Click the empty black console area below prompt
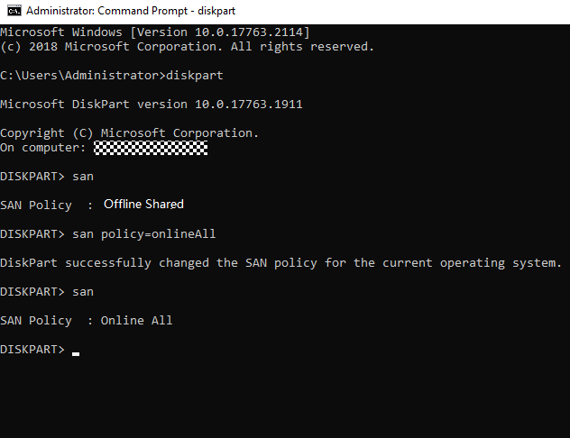Screen dimensions: 570x438 (x=285, y=397)
